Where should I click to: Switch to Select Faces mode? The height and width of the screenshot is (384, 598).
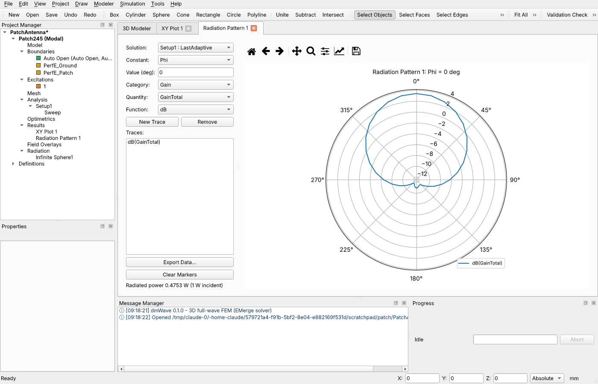click(414, 15)
